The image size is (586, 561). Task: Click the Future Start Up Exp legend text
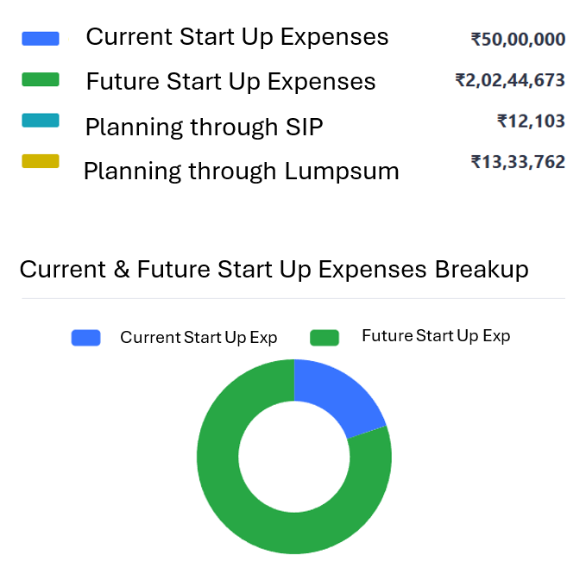pyautogui.click(x=436, y=336)
